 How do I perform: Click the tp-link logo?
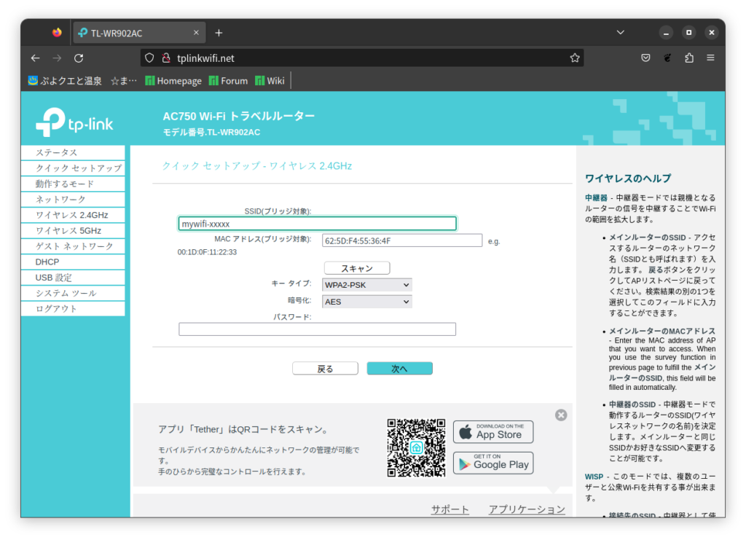click(x=74, y=122)
